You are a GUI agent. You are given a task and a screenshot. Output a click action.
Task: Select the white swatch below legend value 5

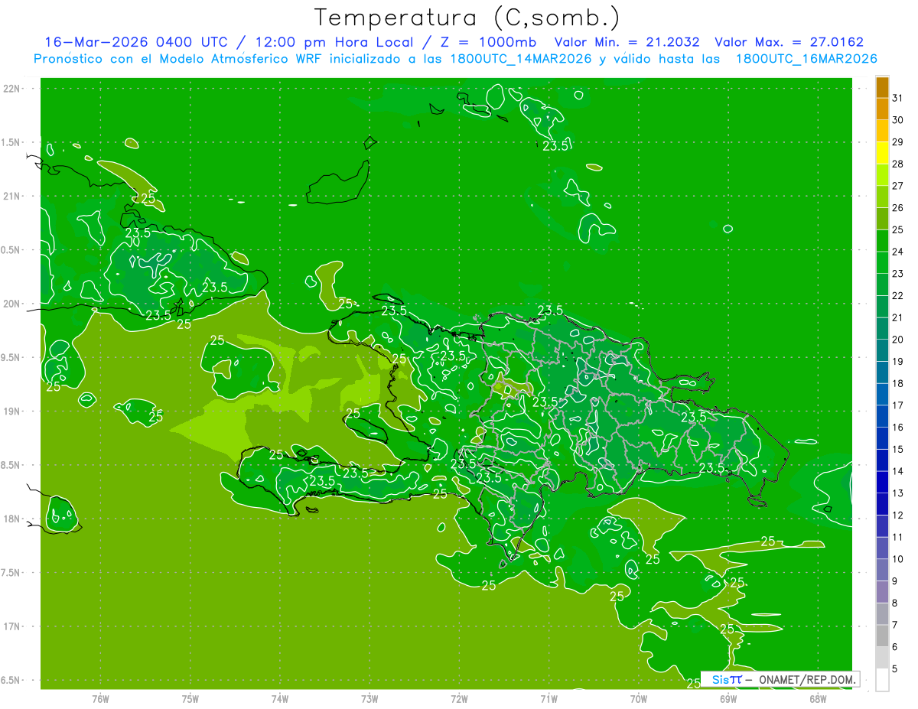pyautogui.click(x=882, y=680)
